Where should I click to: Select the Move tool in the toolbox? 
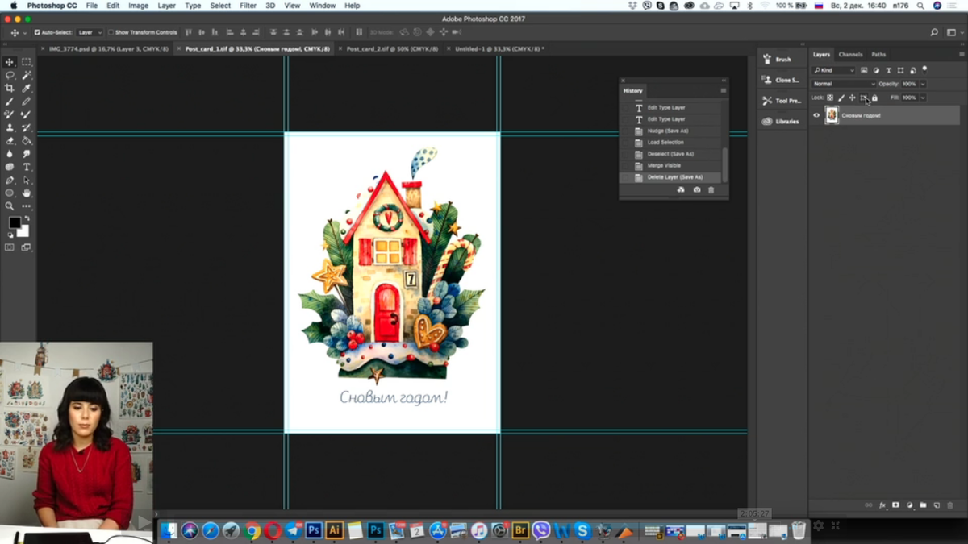pos(10,62)
